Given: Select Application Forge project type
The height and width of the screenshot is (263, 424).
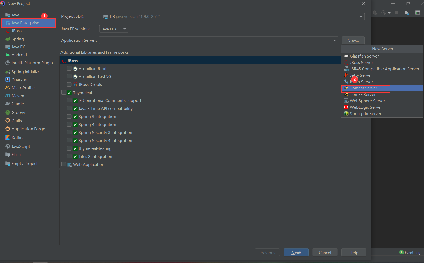Looking at the screenshot, I should coord(29,129).
